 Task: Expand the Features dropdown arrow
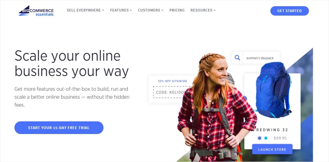(x=131, y=10)
